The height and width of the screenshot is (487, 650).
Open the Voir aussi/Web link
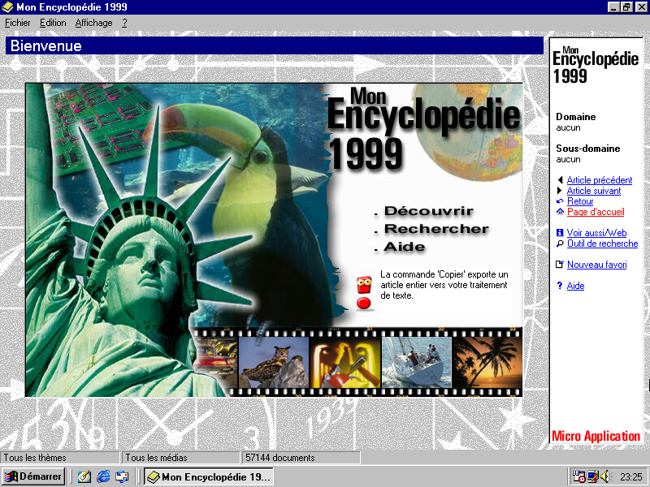pyautogui.click(x=596, y=233)
